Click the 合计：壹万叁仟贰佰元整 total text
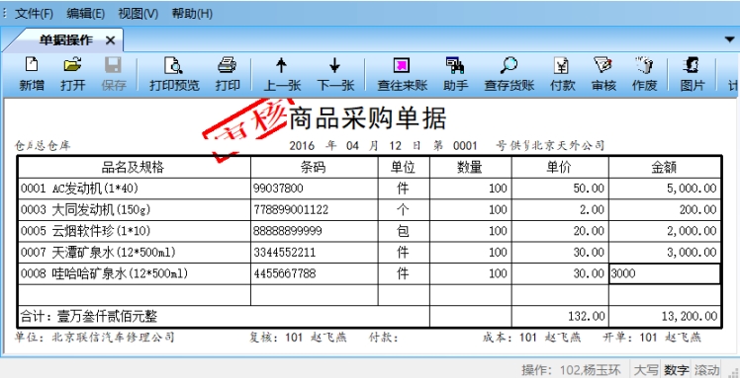The width and height of the screenshot is (740, 379). coord(89,316)
